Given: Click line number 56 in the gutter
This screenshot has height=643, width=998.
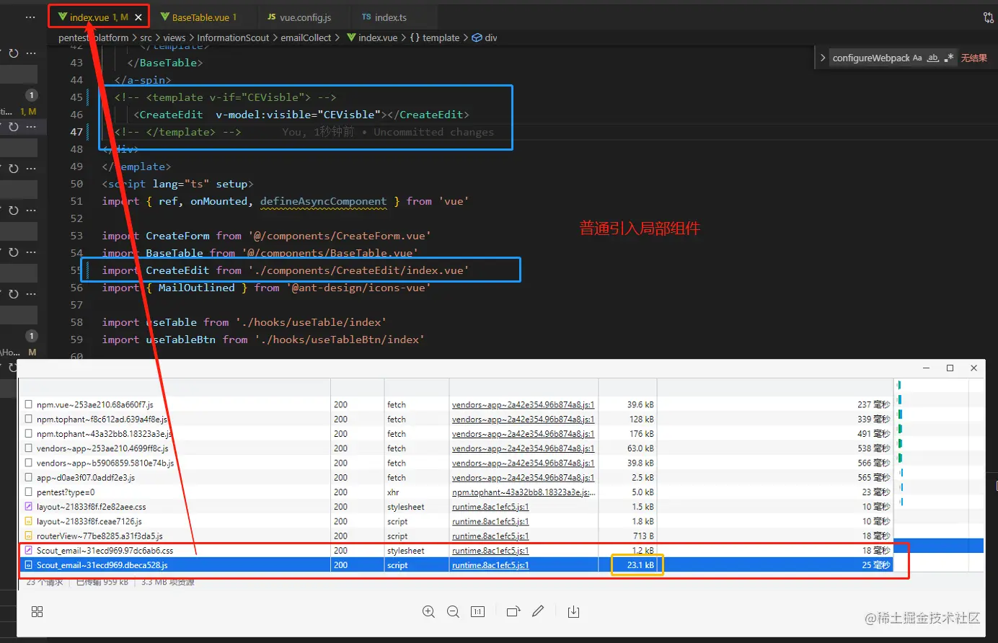Looking at the screenshot, I should [x=76, y=288].
